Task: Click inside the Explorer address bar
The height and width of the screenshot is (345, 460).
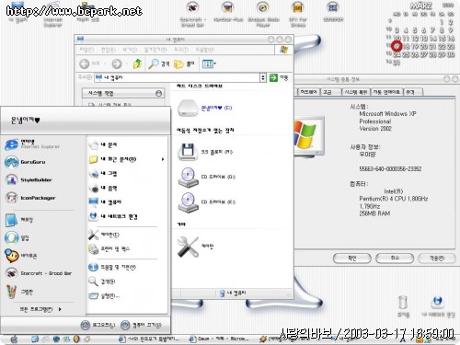Action: pyautogui.click(x=178, y=77)
